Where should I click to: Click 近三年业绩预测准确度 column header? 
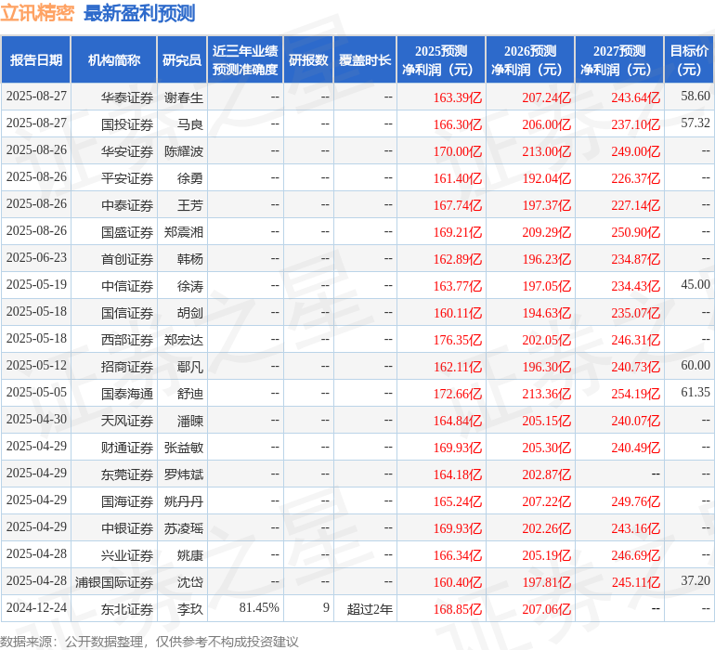245,60
